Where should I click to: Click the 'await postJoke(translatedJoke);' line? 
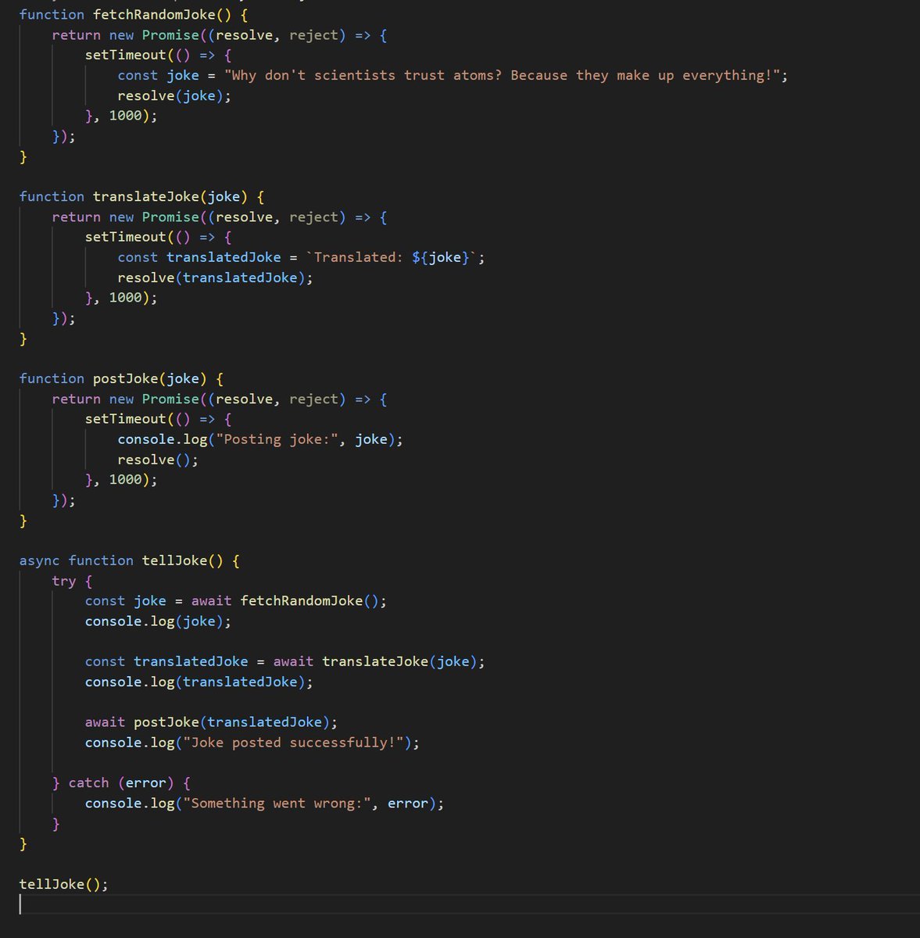coord(211,723)
